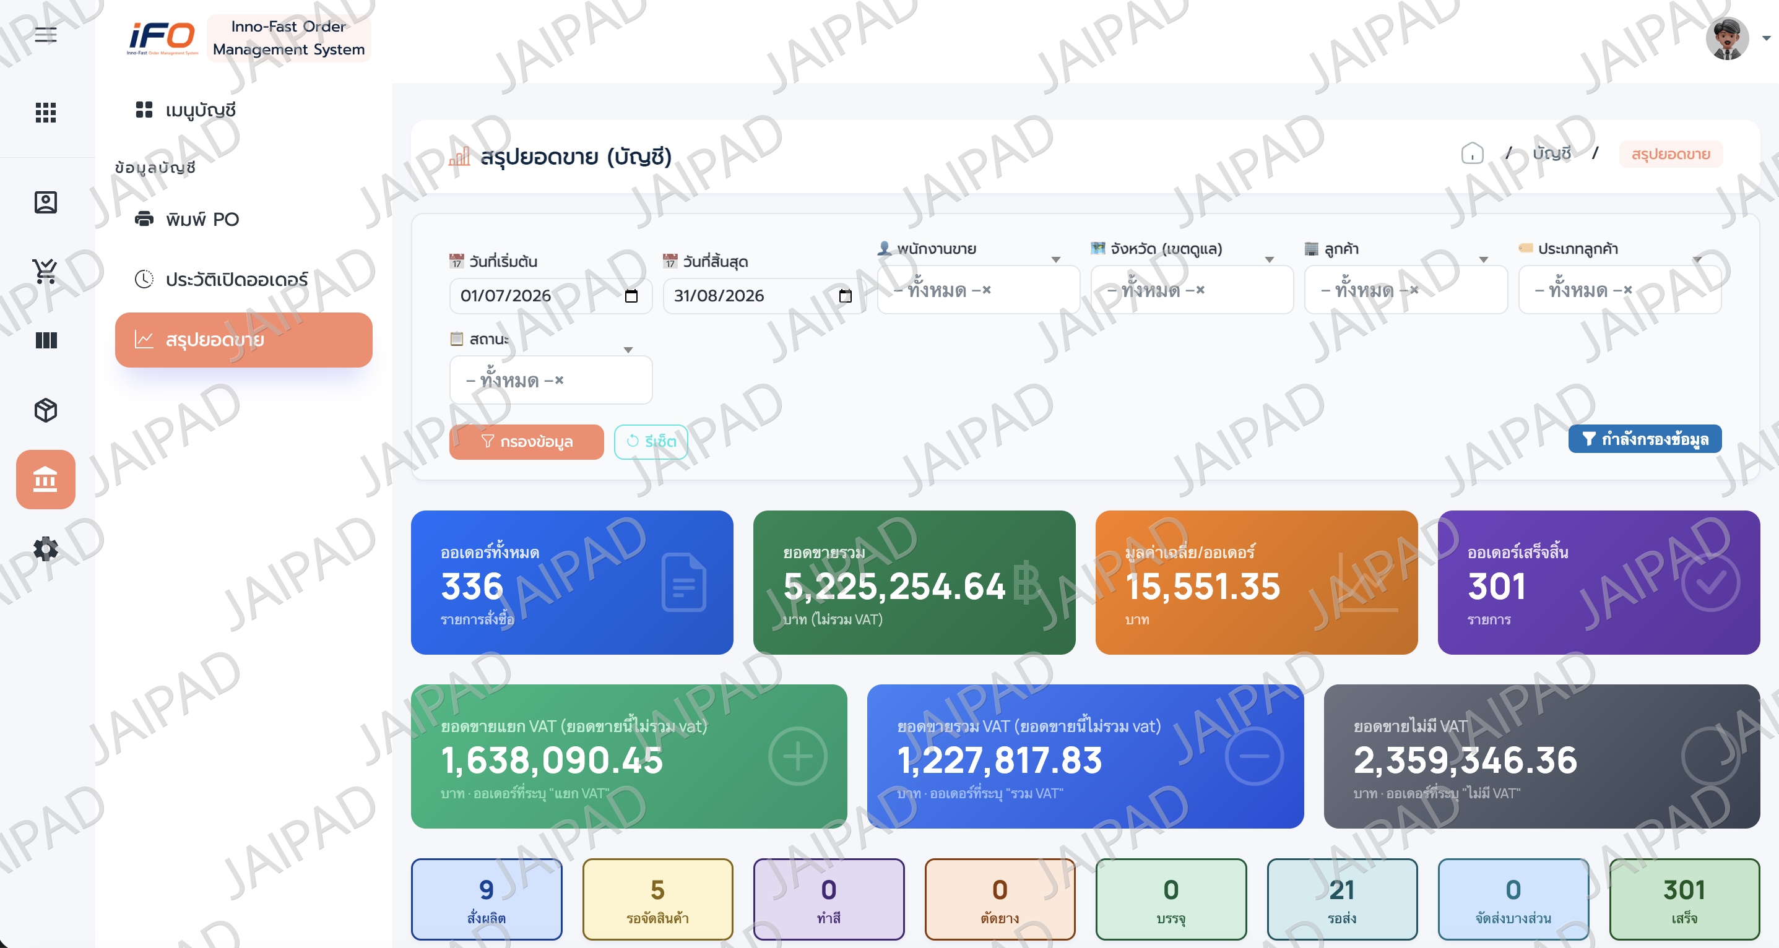
Task: Click the 1,638,090.45 separate VAT value
Action: [552, 761]
